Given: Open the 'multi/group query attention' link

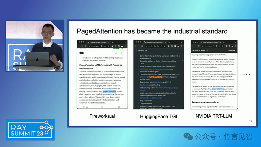Looking at the screenshot, I should coord(110,80).
